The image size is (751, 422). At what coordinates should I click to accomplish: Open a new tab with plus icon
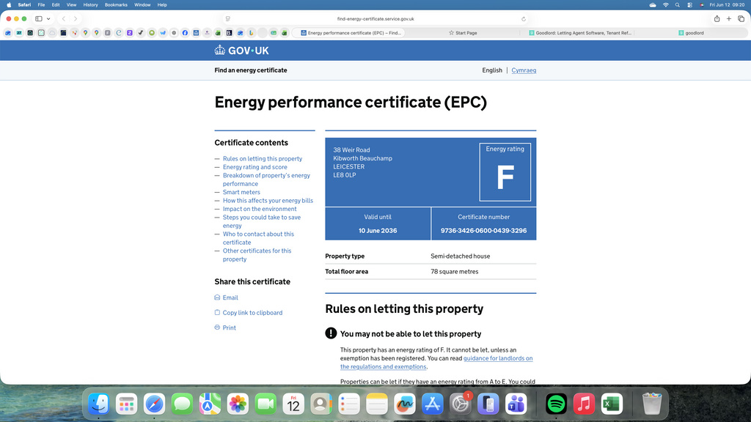click(x=729, y=18)
